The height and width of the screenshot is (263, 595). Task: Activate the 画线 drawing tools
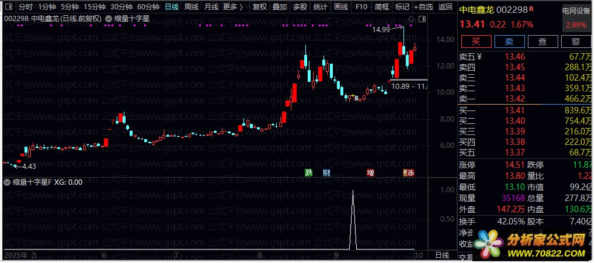tap(341, 7)
